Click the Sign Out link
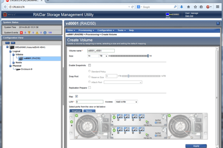Screen dimensions: 223x148 coord(189,16)
